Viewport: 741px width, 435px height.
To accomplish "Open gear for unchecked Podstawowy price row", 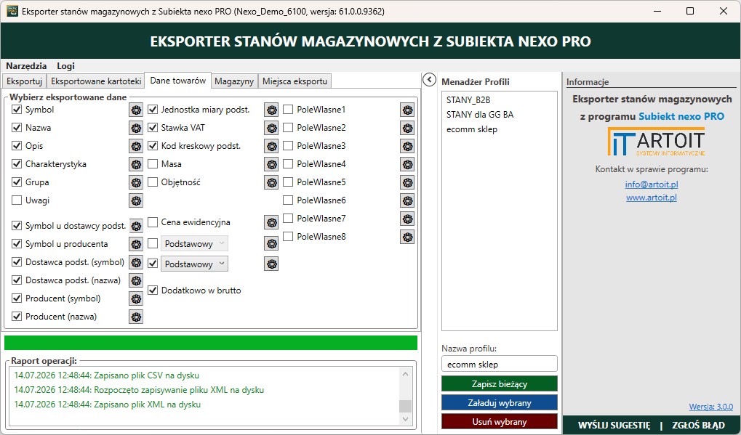I will tap(271, 244).
